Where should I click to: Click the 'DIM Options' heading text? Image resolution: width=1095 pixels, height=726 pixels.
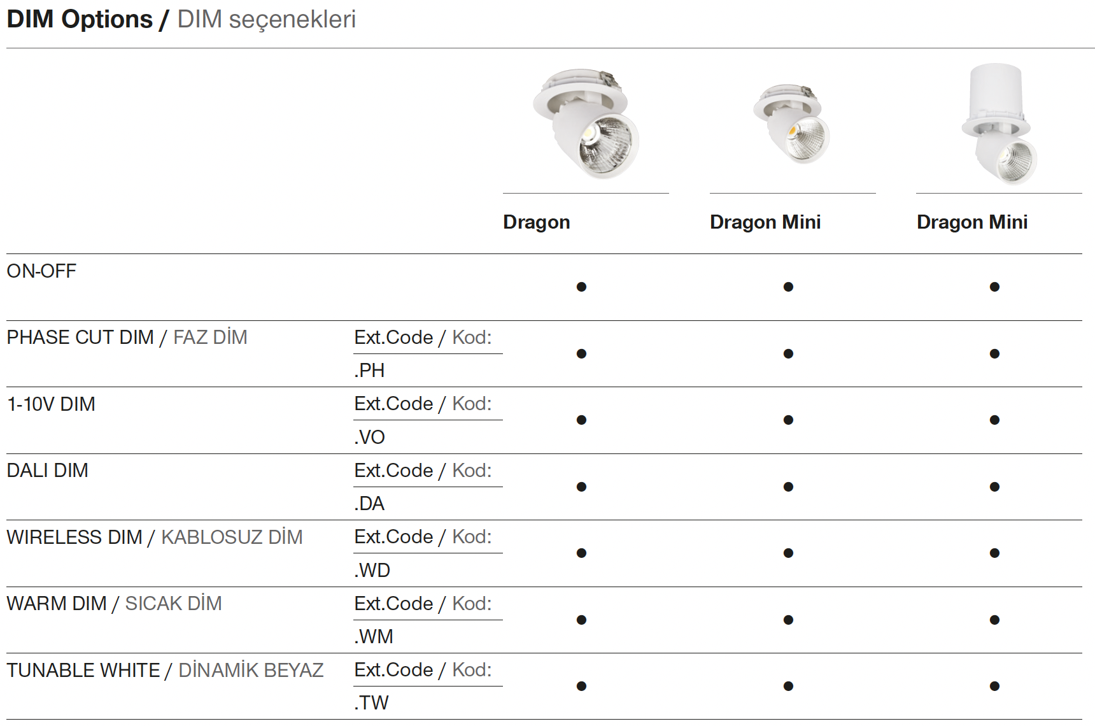80,20
